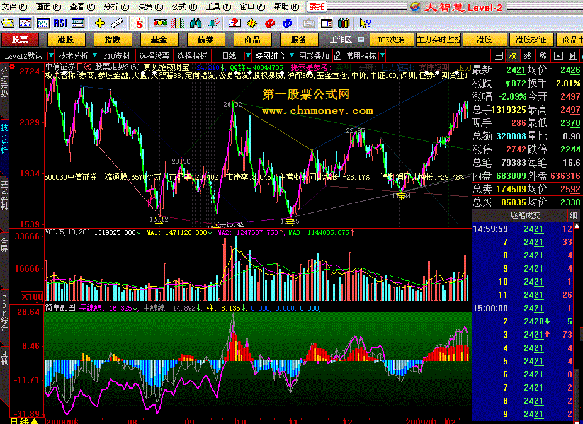Click the 港股权证 button

tap(531, 40)
